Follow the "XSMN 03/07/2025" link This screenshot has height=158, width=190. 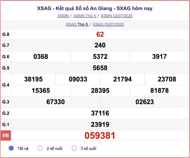116,16
